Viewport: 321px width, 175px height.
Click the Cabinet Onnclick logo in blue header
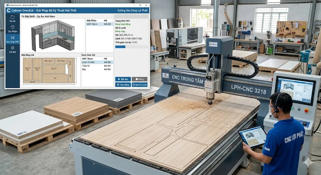(x=8, y=10)
